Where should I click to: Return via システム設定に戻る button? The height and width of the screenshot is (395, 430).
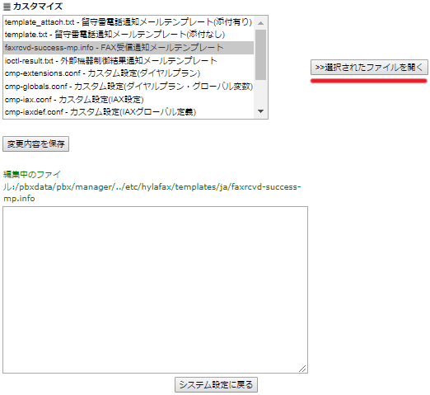pos(216,384)
